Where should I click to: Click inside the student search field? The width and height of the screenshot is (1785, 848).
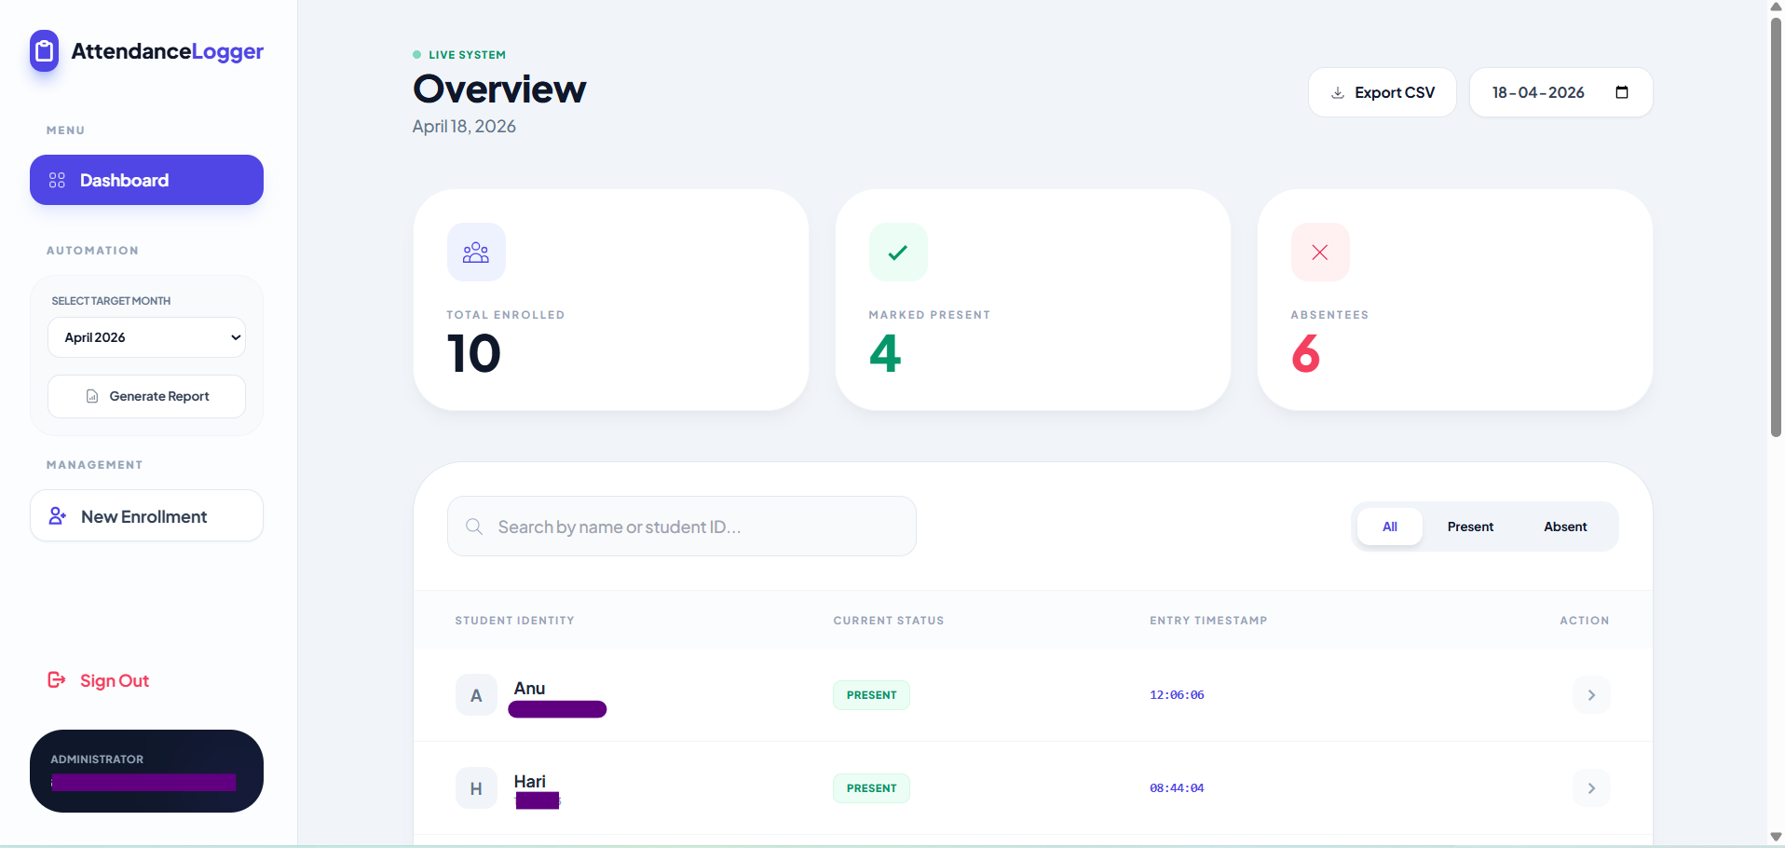(x=681, y=526)
